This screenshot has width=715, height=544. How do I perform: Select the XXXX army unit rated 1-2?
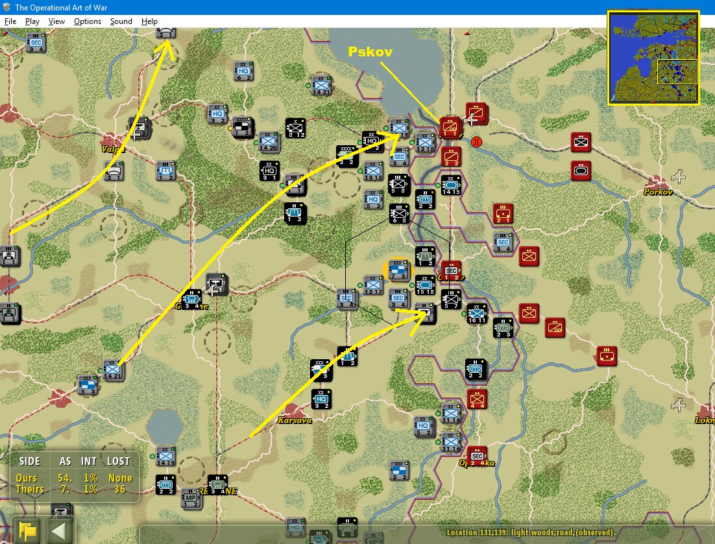pos(243,127)
